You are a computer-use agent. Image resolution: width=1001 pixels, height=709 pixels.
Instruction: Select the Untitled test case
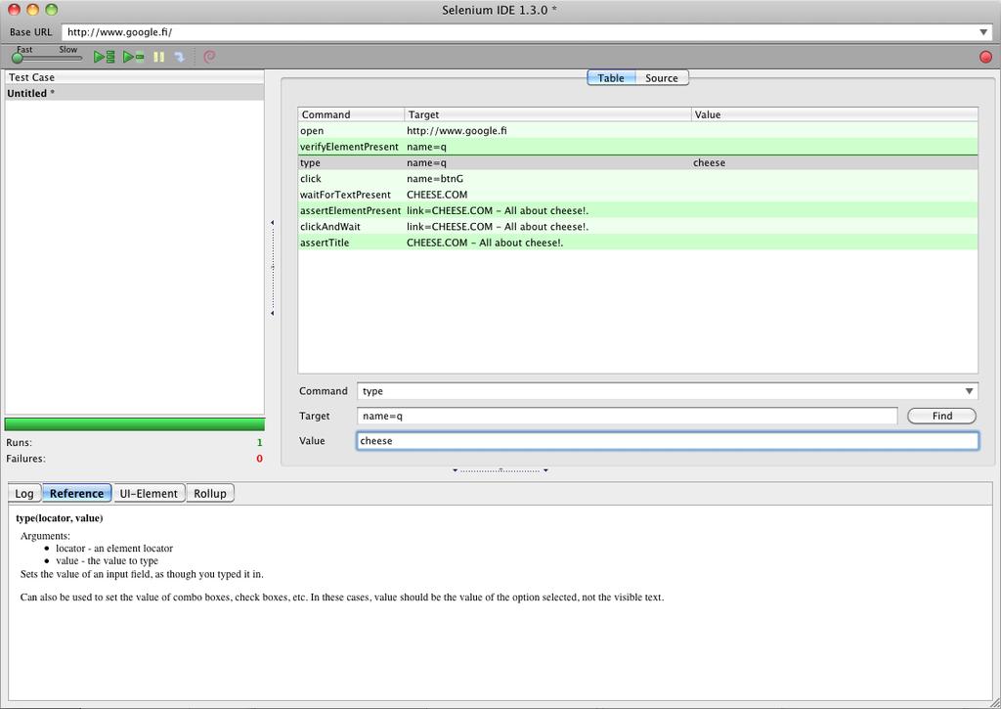coord(134,93)
